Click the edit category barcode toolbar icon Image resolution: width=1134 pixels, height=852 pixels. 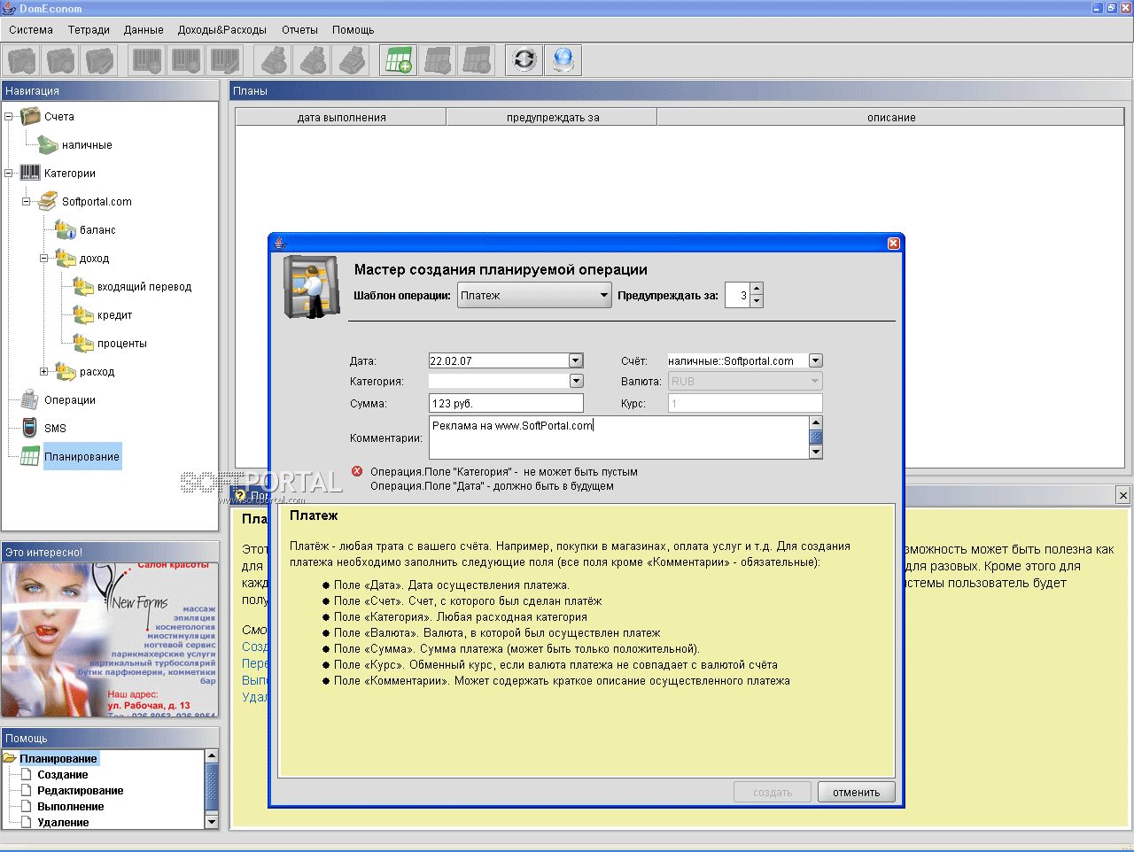pyautogui.click(x=224, y=60)
